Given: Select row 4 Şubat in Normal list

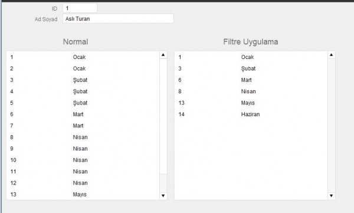Looking at the screenshot, I should (83, 91).
